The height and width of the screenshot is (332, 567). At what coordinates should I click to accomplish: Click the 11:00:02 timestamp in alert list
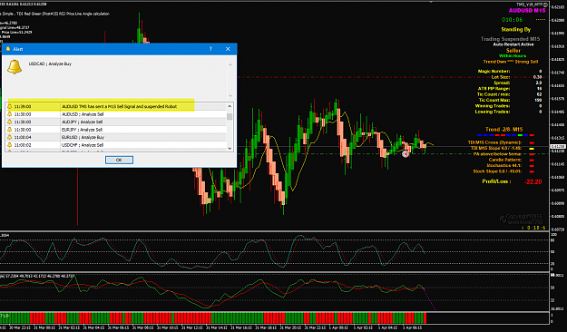tap(23, 145)
